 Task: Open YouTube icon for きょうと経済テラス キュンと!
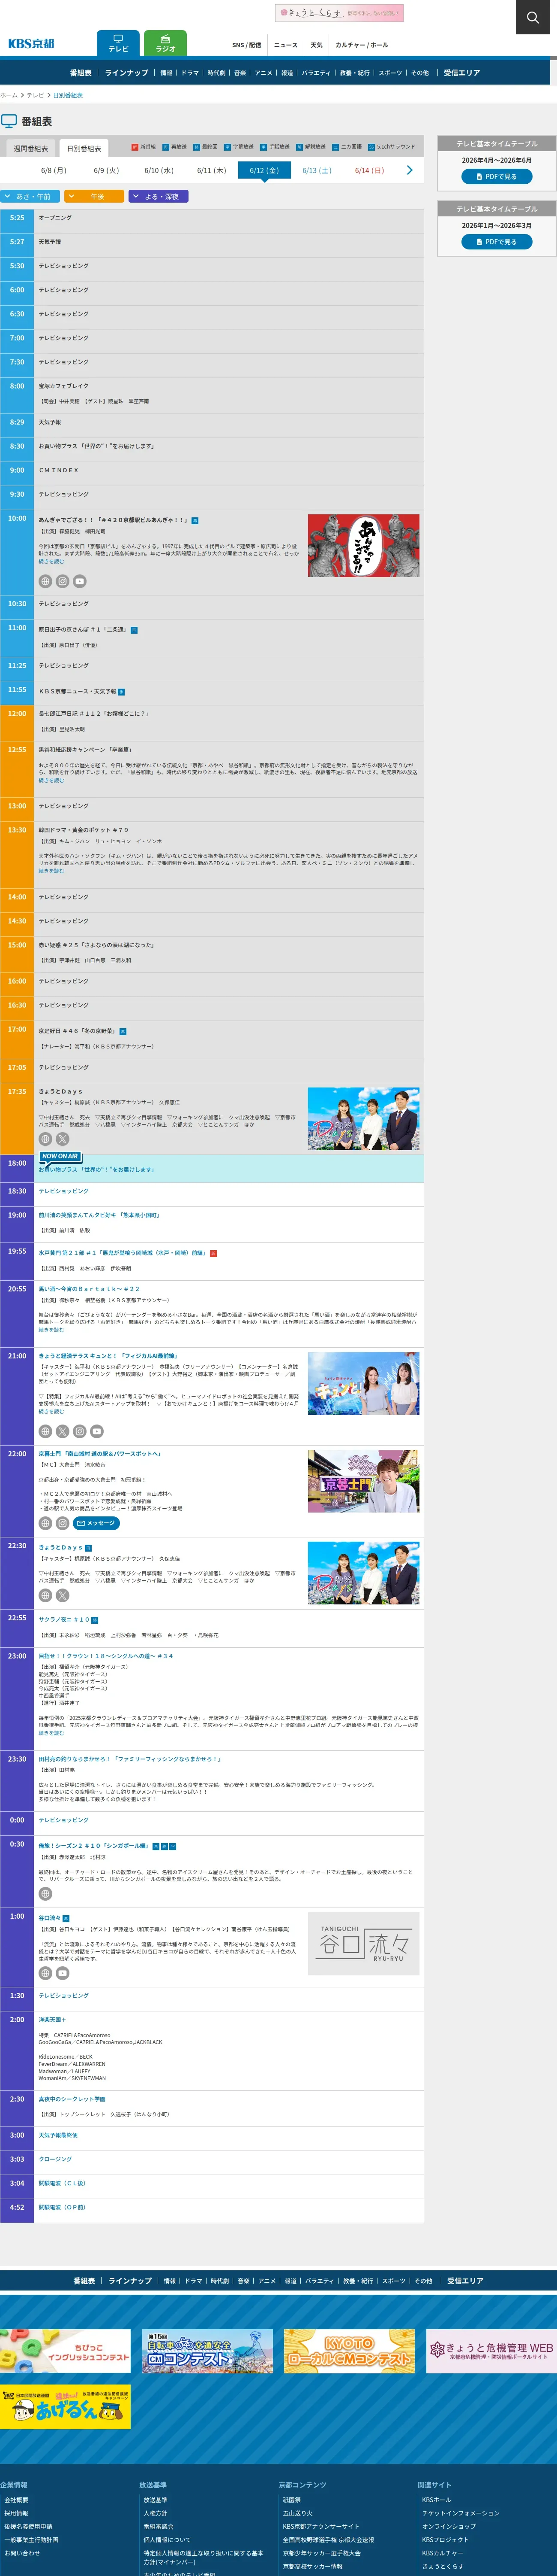(96, 1431)
